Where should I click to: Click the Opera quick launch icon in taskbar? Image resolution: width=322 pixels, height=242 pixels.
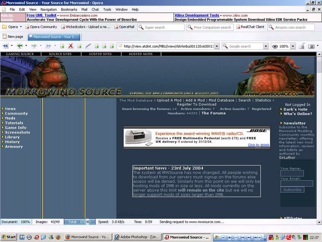36,237
